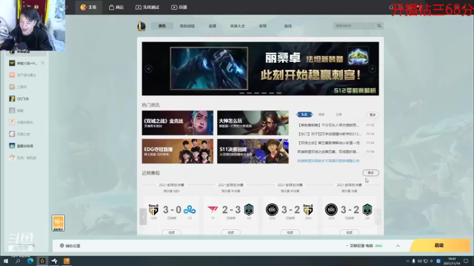Open the 丽桑卓 banner image
474x266 pixels.
260,69
